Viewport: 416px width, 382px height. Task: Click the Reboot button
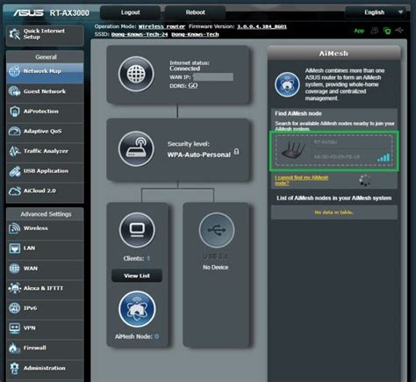point(195,12)
